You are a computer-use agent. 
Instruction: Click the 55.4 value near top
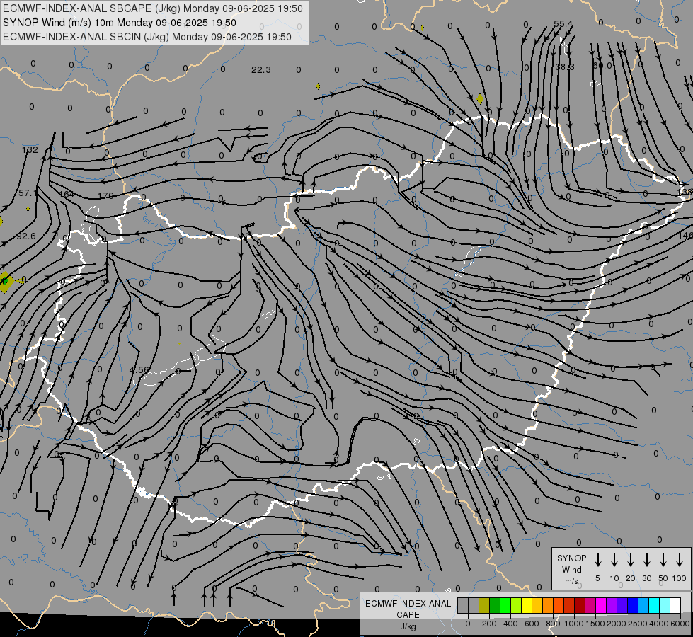[x=563, y=23]
